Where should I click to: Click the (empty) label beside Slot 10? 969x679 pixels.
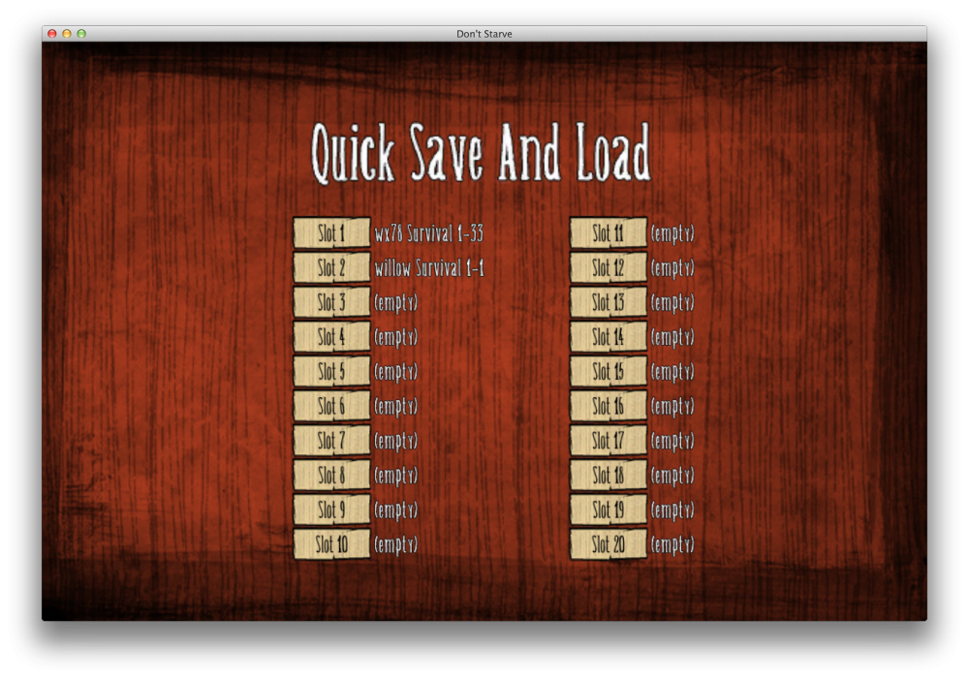pos(396,545)
